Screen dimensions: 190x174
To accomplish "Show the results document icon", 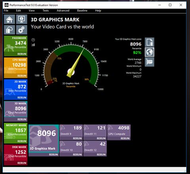I will click(150, 42).
